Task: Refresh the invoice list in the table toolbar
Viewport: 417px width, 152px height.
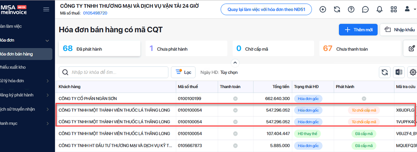Action: [384, 72]
